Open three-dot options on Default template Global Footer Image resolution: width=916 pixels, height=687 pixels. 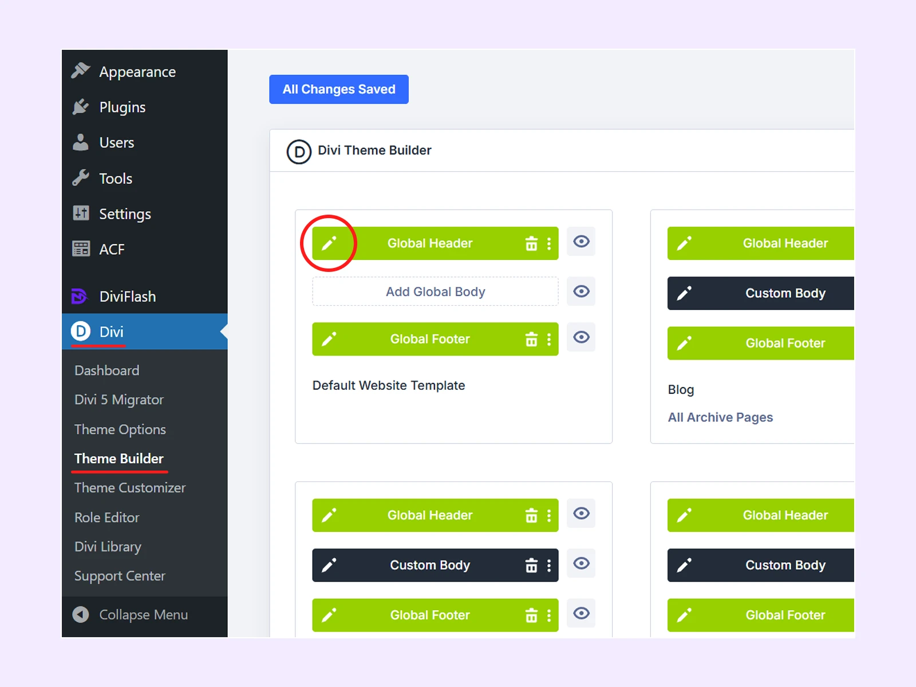[x=549, y=339]
